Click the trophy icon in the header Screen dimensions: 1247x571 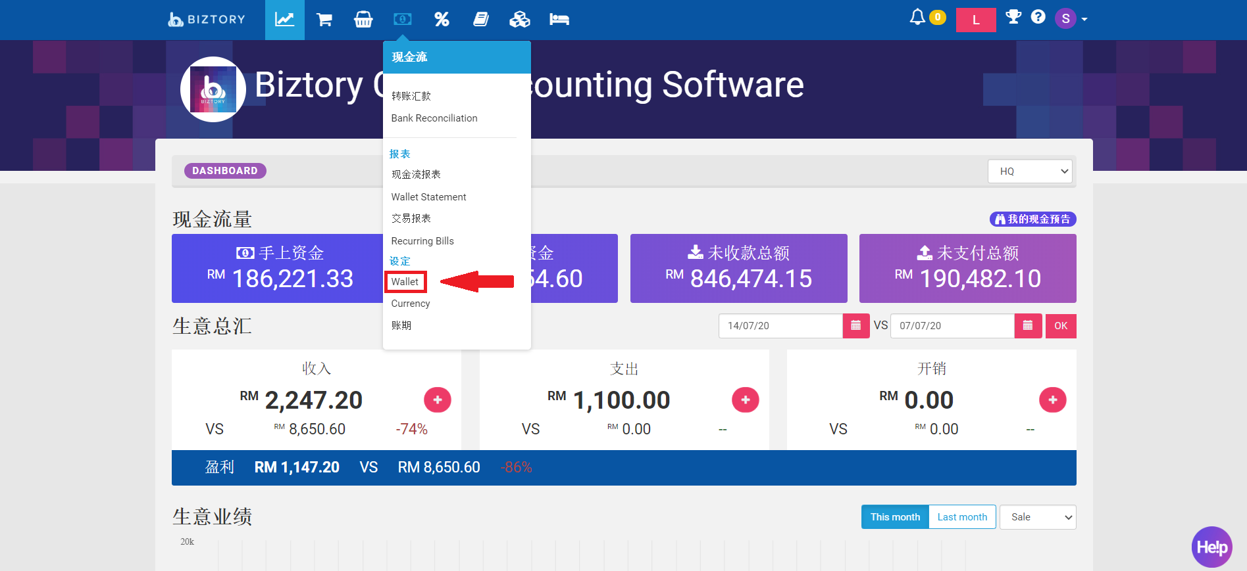coord(1013,17)
